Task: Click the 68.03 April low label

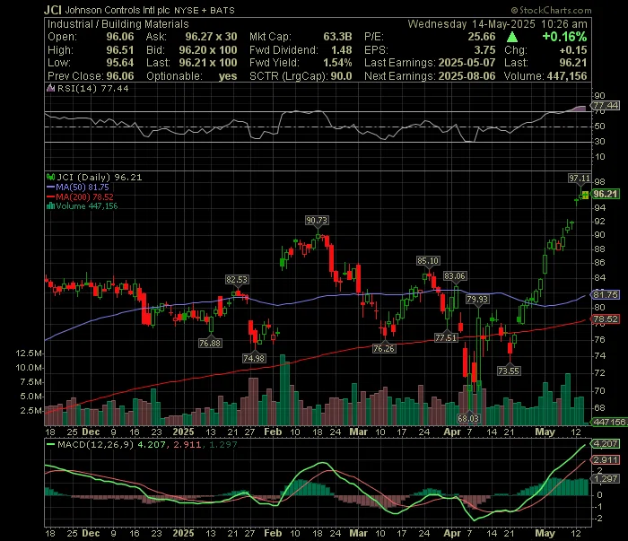Action: point(468,418)
